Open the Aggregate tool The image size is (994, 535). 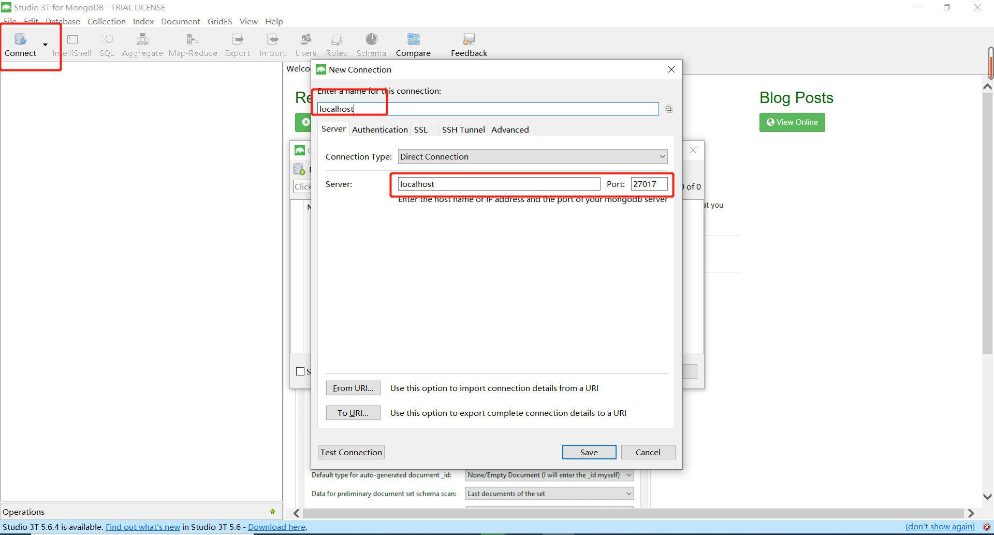pos(142,45)
